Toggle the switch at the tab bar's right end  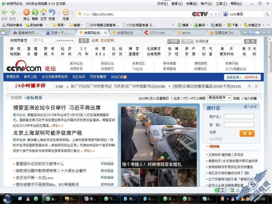254,33
